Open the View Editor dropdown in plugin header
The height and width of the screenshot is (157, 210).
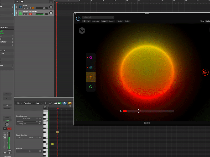208,21
